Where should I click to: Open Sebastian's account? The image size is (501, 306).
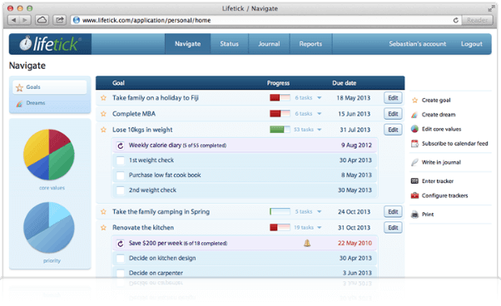(417, 44)
